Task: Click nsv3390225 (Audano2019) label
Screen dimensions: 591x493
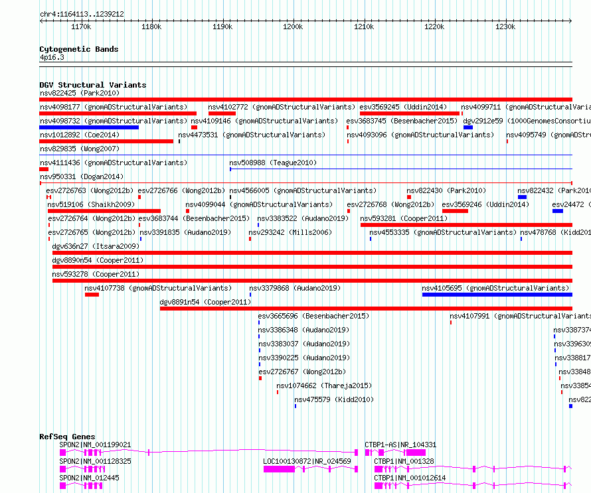Action: [x=304, y=358]
